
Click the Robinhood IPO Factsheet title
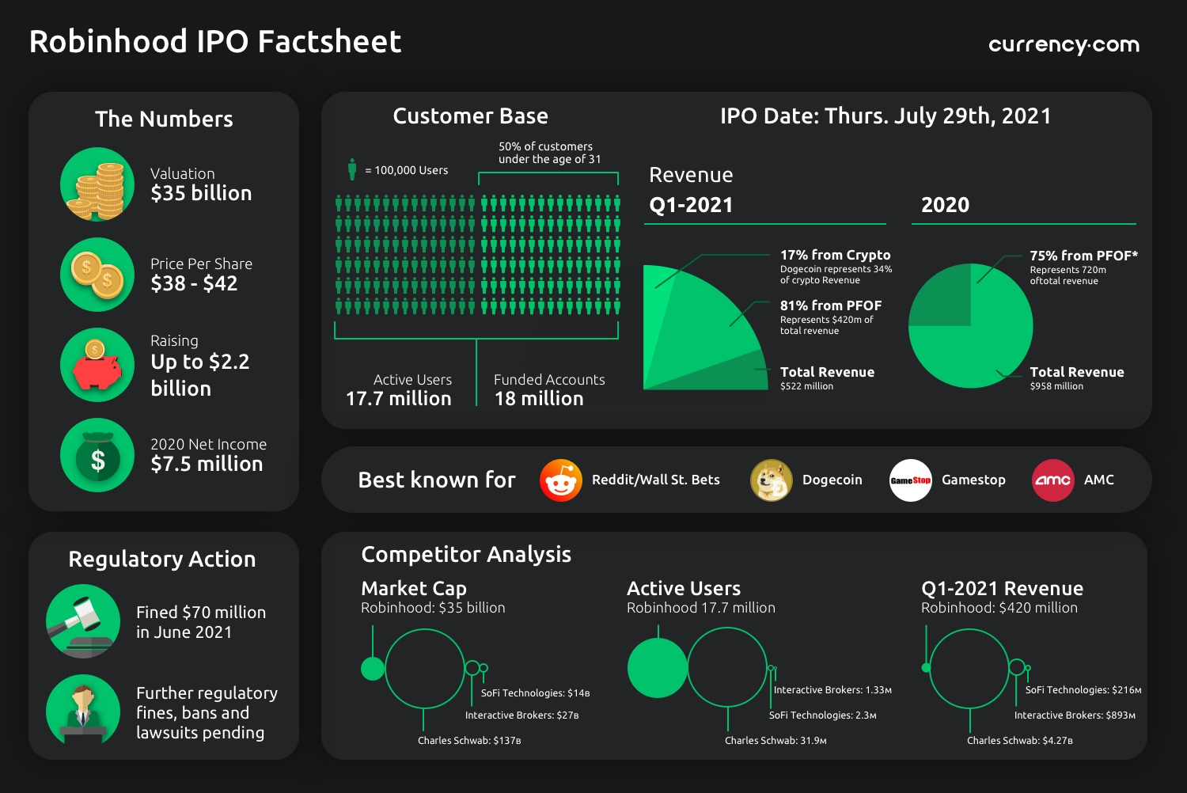(x=215, y=42)
